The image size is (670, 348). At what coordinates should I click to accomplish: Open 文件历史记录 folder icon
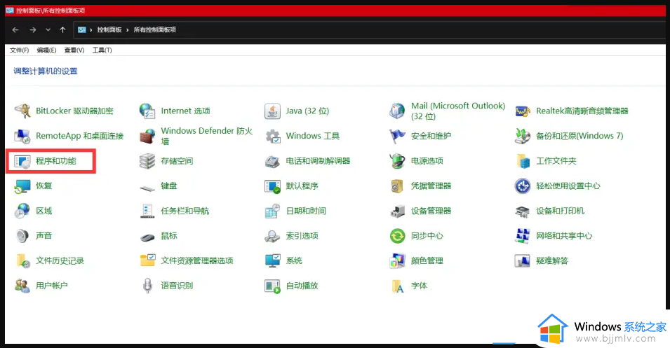(x=23, y=260)
